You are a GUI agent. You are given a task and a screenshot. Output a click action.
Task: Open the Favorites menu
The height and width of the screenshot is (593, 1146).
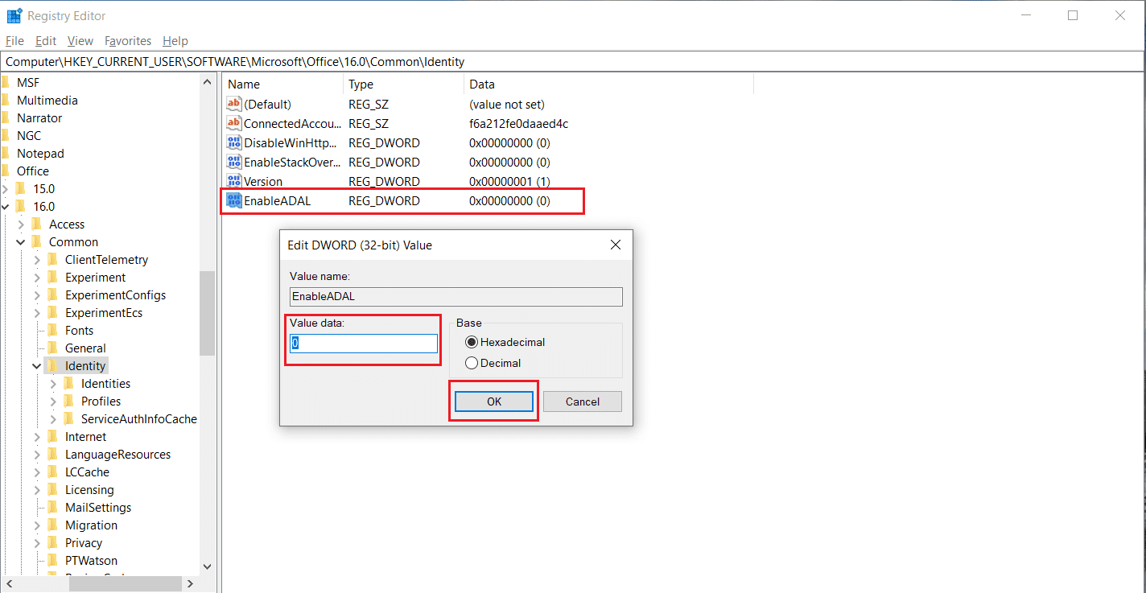pyautogui.click(x=128, y=40)
